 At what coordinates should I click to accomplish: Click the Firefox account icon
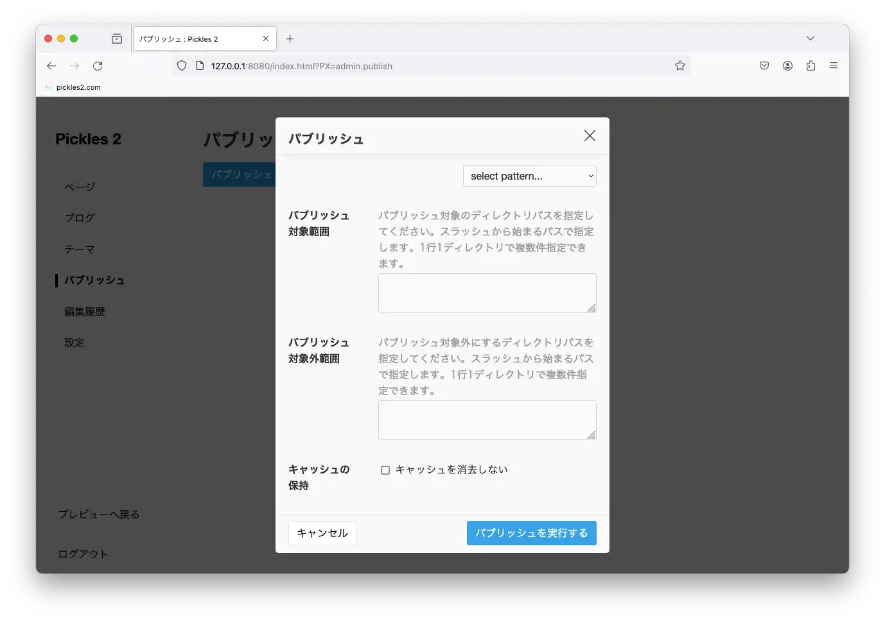pyautogui.click(x=787, y=66)
